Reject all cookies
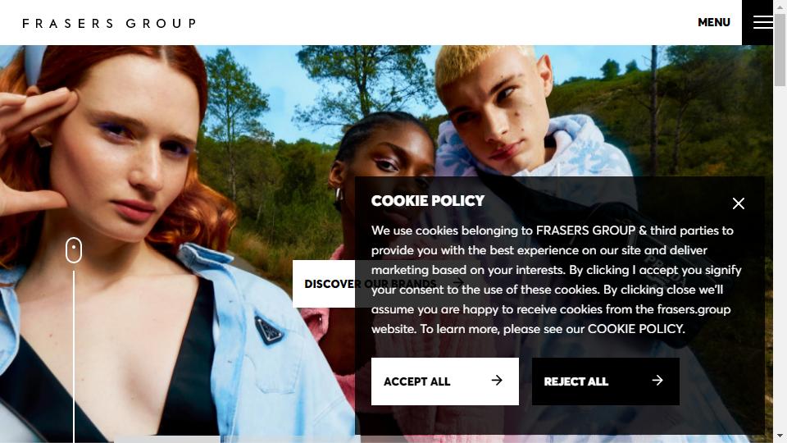Image resolution: width=787 pixels, height=443 pixels. 606,381
